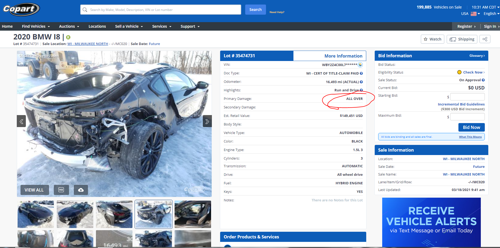Open the English language dropdown
500x248 pixels.
(x=491, y=14)
